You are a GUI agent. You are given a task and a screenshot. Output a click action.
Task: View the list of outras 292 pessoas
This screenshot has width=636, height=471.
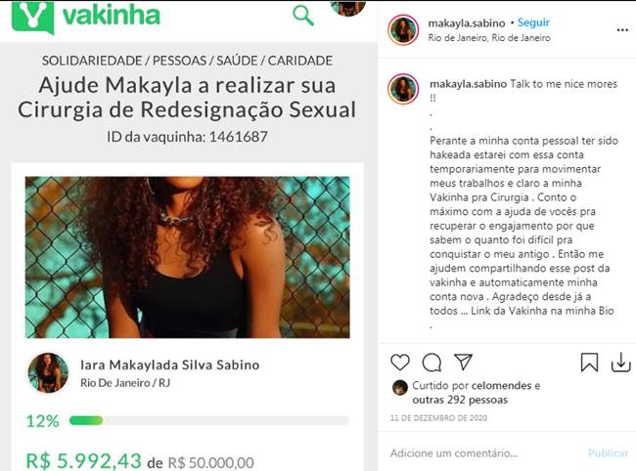(460, 400)
